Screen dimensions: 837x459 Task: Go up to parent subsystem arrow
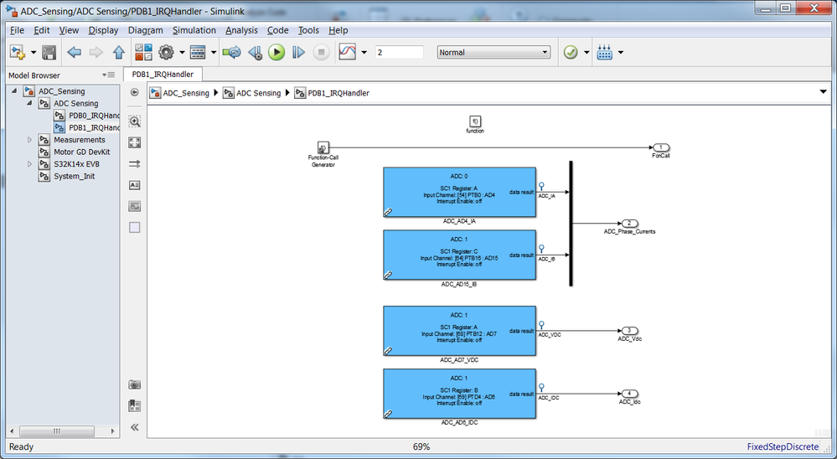click(118, 52)
